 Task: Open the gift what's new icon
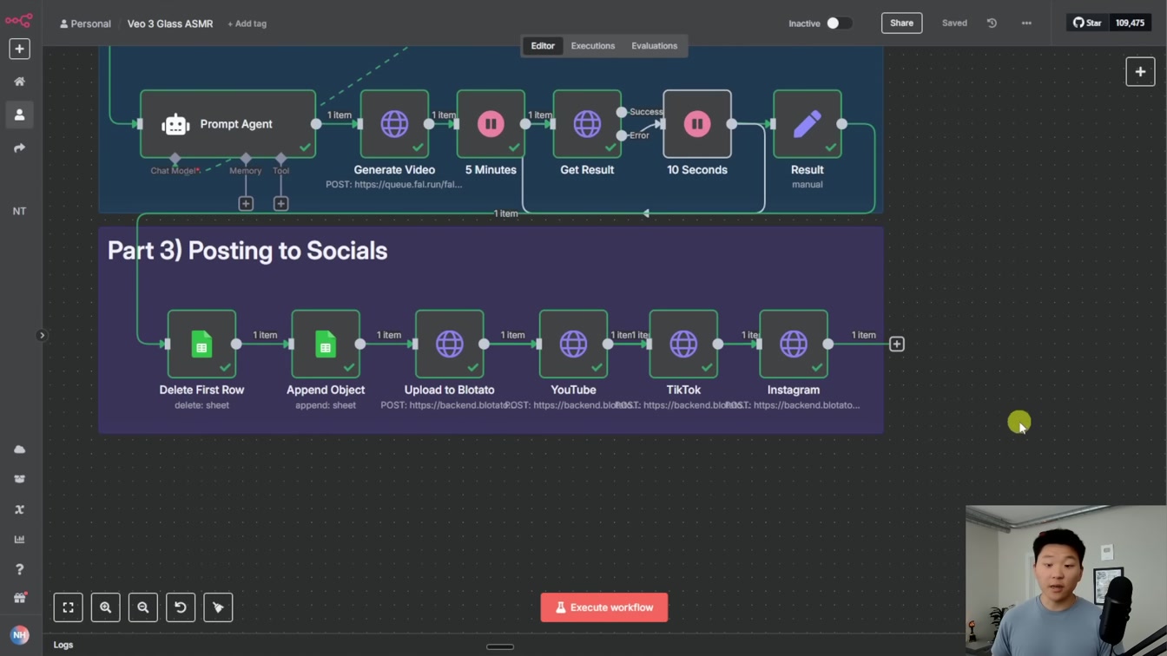pos(19,599)
